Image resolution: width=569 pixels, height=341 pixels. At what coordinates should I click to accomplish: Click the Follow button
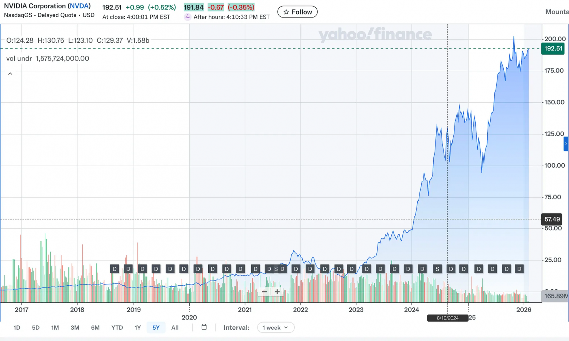pos(297,12)
